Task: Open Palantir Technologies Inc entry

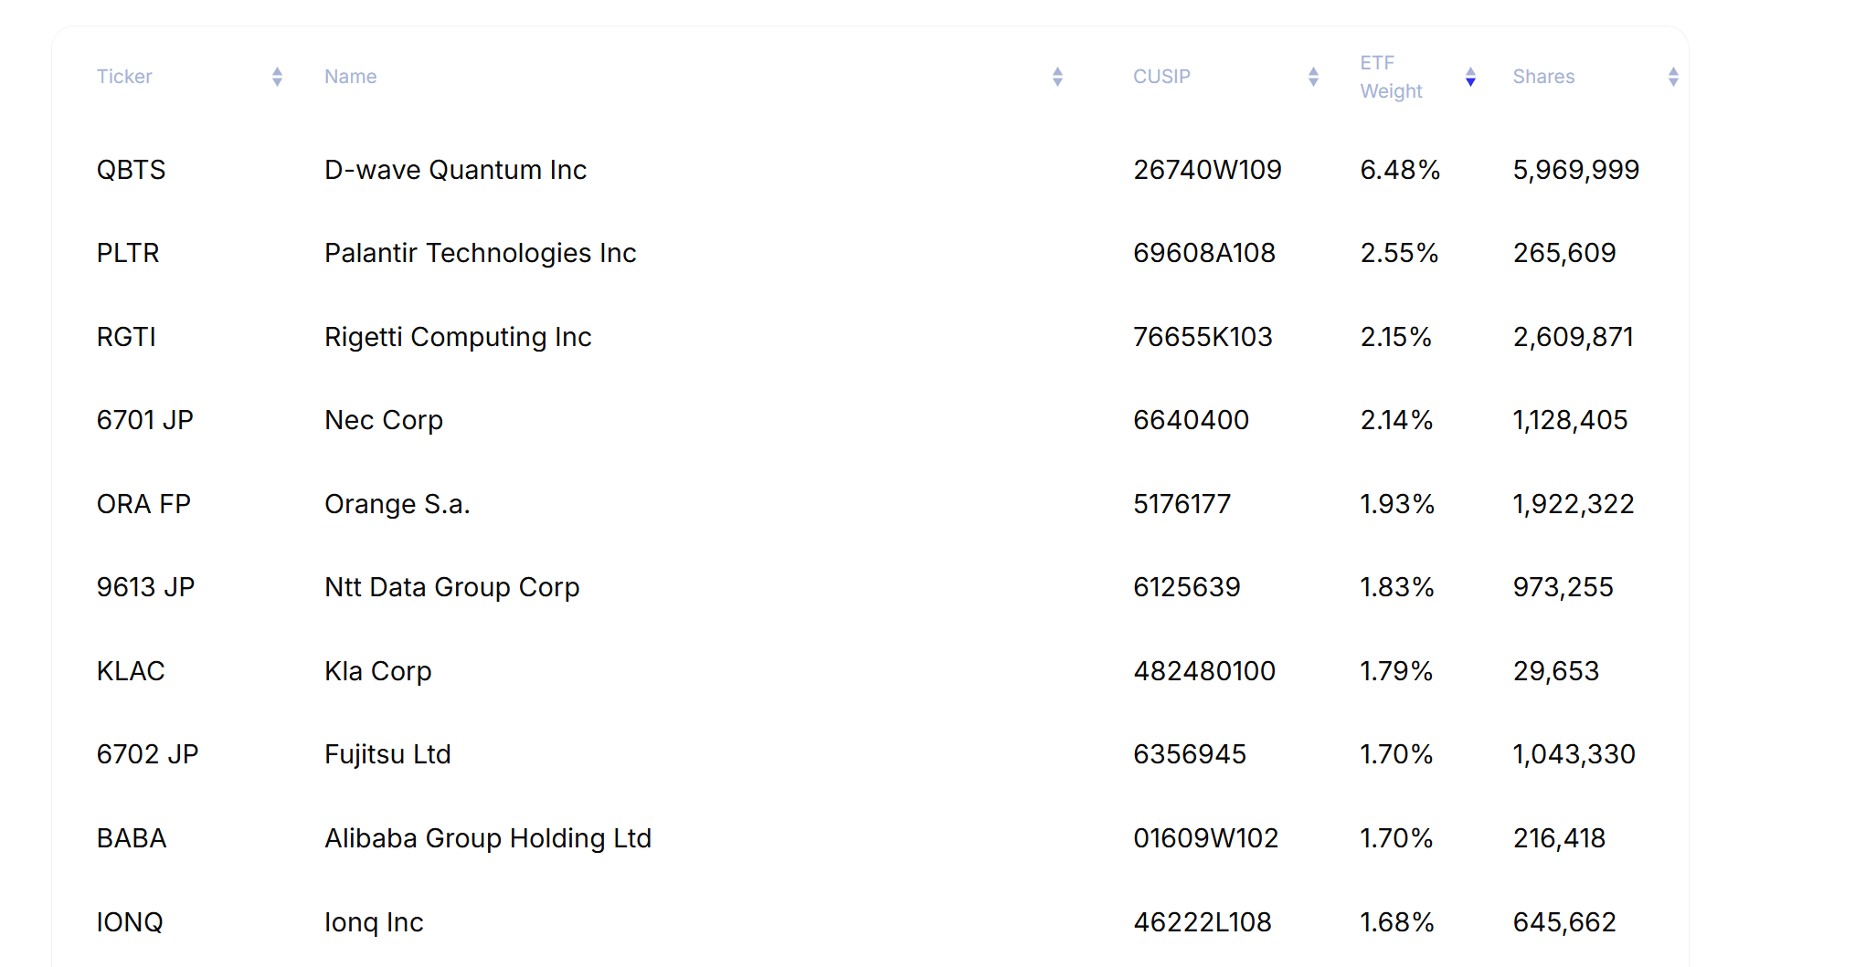Action: 480,253
